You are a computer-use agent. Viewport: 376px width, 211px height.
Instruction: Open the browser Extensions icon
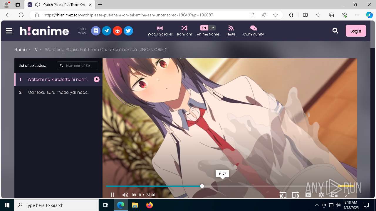pos(291,15)
